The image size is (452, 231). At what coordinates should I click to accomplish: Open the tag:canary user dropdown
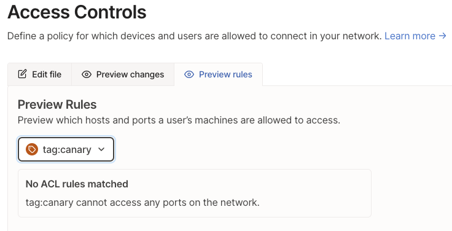point(66,149)
